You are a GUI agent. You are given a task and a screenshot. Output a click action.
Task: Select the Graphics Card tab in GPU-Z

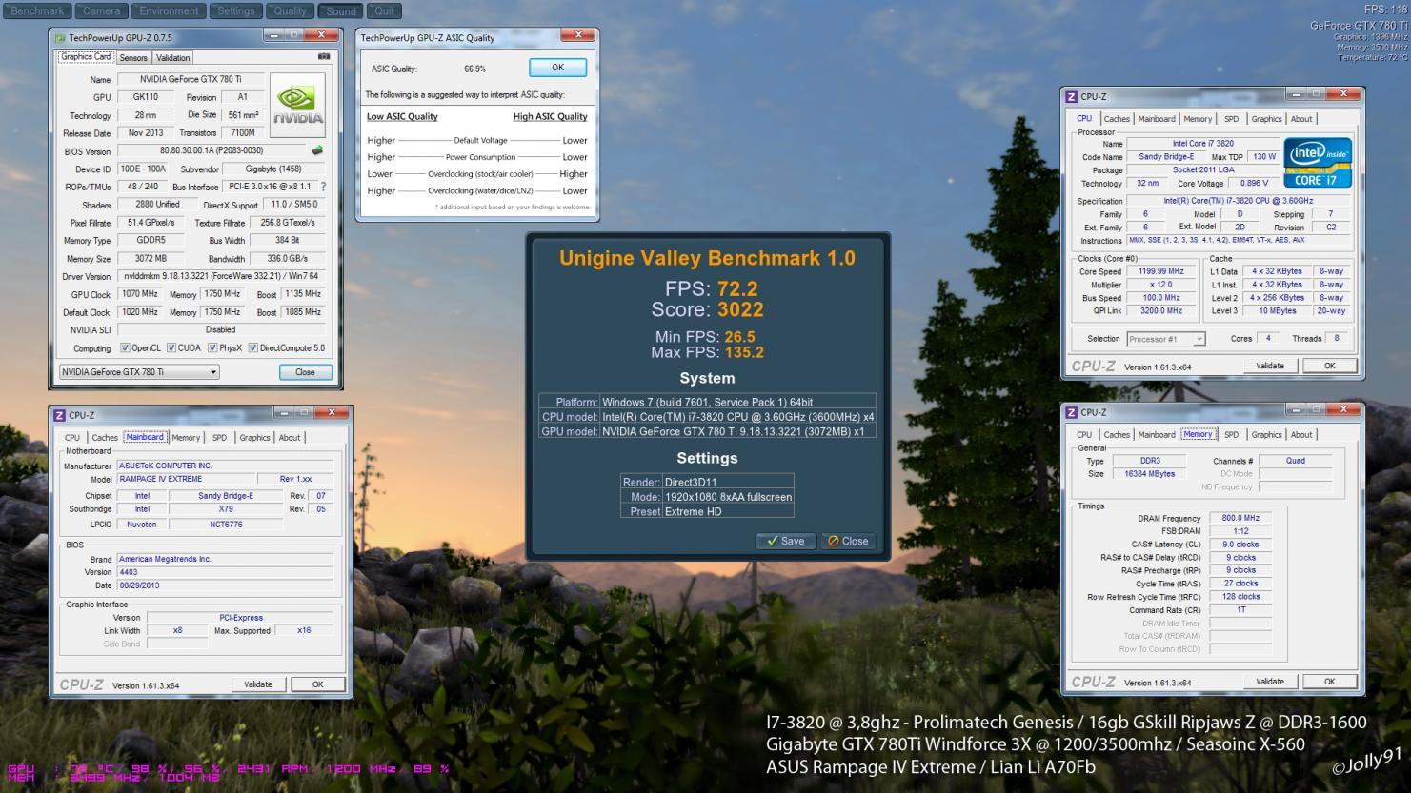(x=86, y=57)
